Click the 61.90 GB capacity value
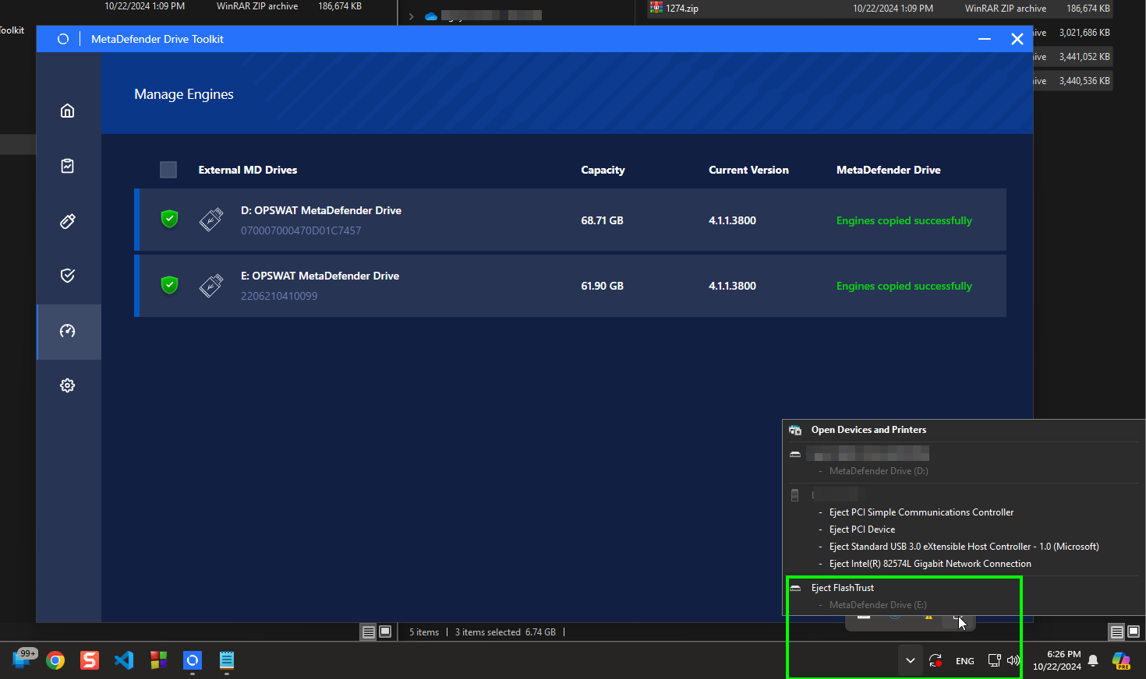The image size is (1146, 679). pyautogui.click(x=602, y=286)
